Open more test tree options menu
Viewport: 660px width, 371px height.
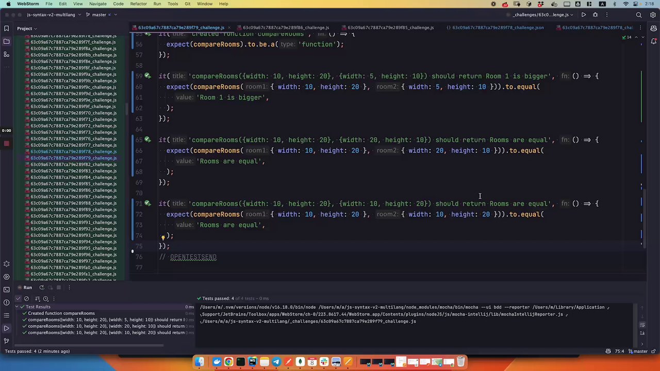tap(54, 299)
